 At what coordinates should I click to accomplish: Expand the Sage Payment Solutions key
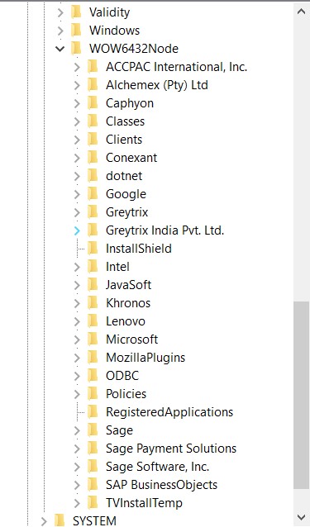(77, 448)
